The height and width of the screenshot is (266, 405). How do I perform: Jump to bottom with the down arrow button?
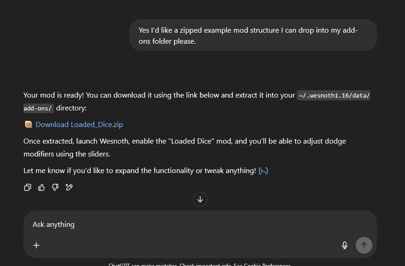200,199
